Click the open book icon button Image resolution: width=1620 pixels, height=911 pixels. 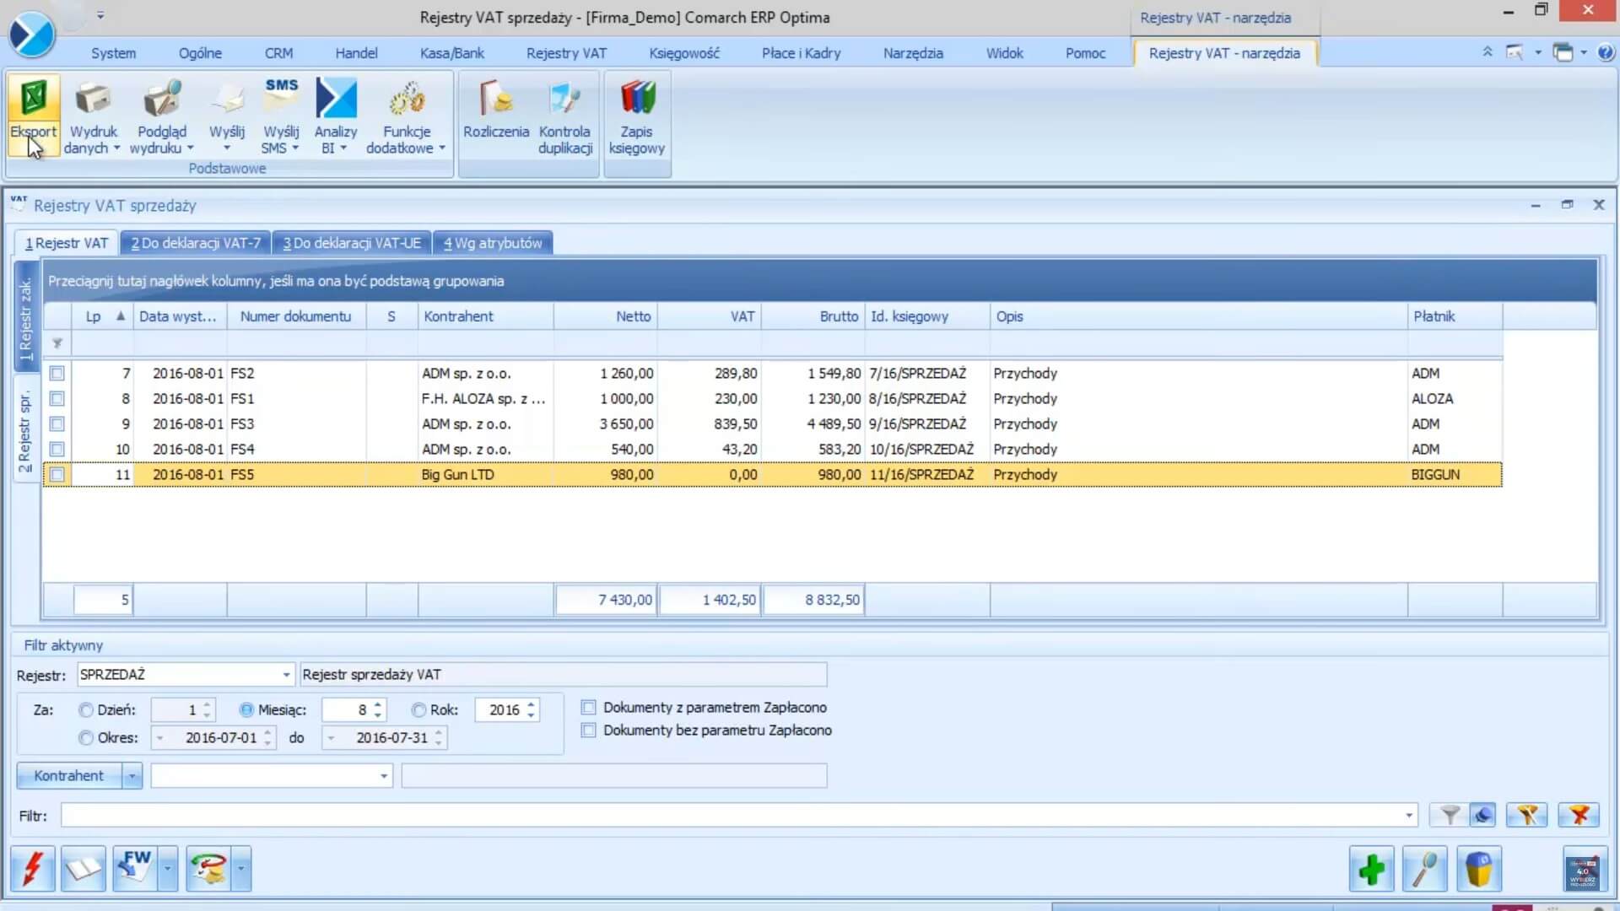point(83,868)
